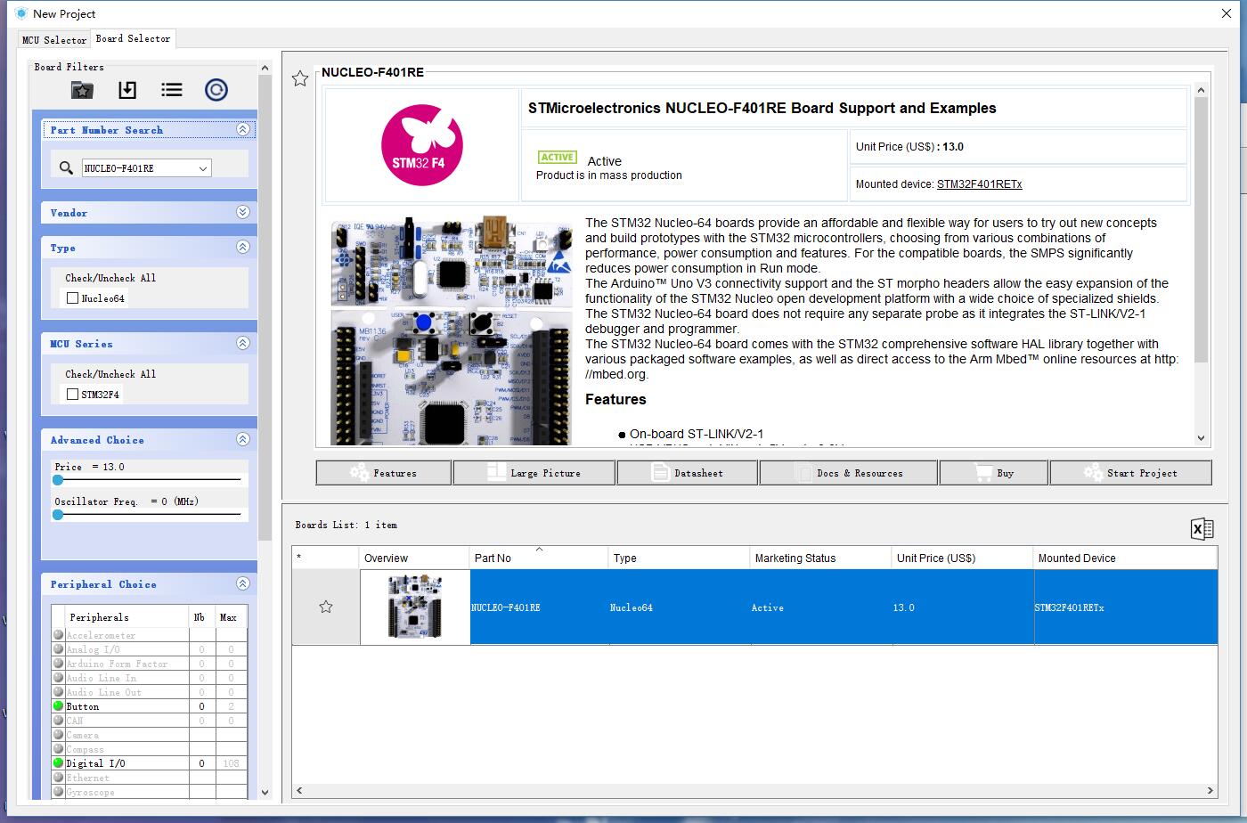Select the Board Selector tab
The height and width of the screenshot is (823, 1247).
pos(133,38)
